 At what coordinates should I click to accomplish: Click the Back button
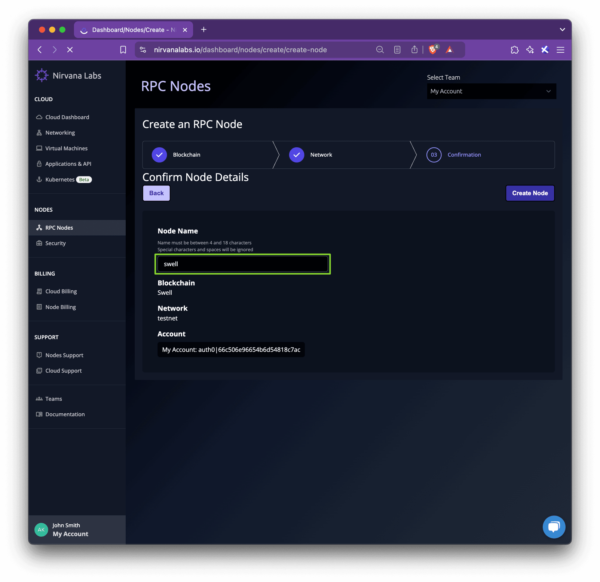coord(156,193)
